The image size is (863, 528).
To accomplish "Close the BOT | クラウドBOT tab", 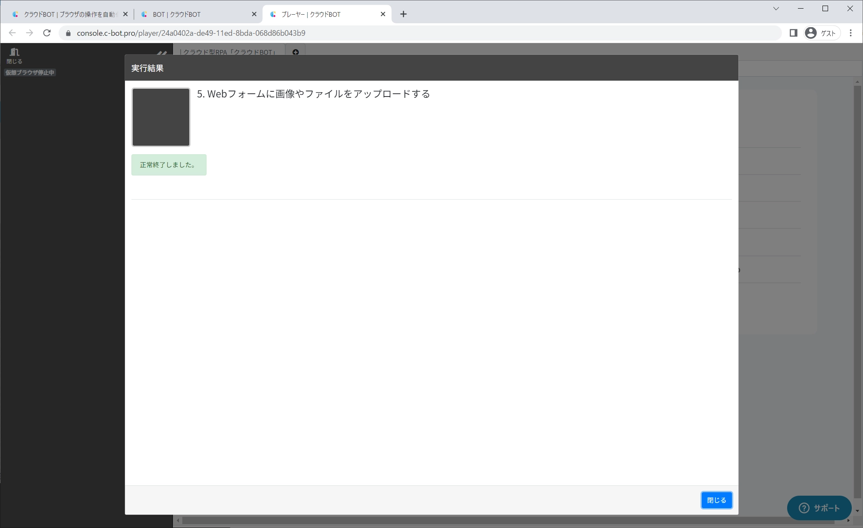I will click(x=254, y=14).
